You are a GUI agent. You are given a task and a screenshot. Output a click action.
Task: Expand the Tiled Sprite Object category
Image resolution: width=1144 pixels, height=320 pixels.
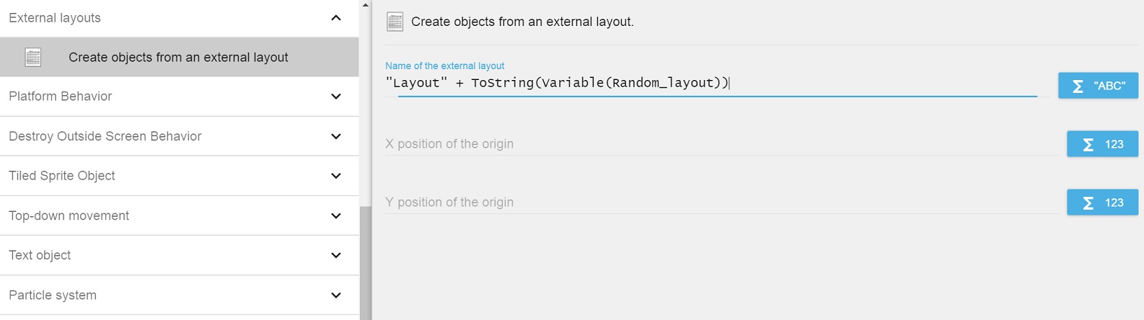[336, 176]
